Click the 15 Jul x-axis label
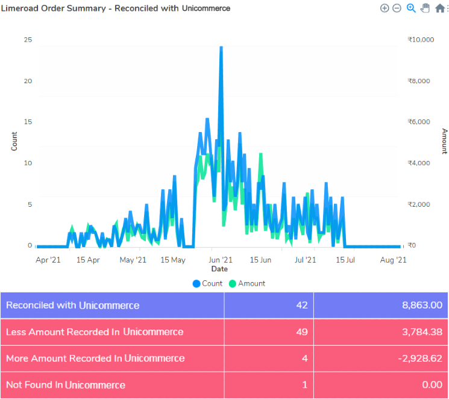 [345, 260]
